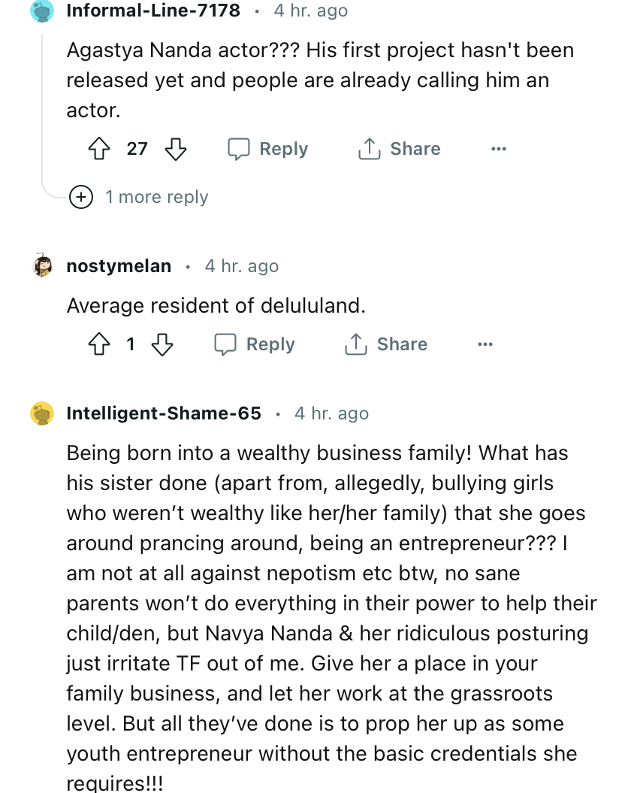Open Intelligent-Shame-65's profile link

[164, 413]
